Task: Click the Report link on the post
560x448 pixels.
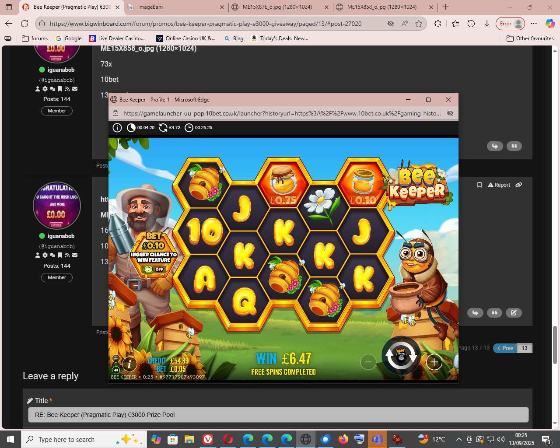Action: [x=499, y=185]
